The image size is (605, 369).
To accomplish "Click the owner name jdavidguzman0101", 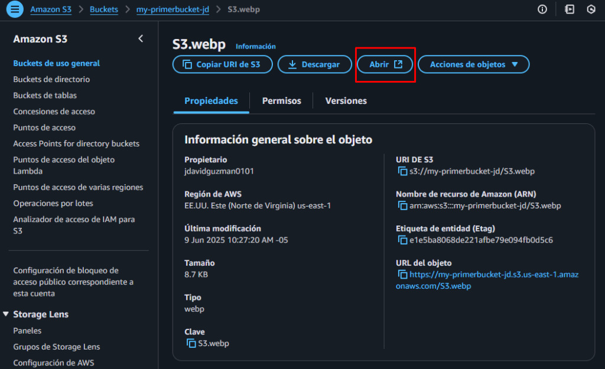I will (219, 171).
